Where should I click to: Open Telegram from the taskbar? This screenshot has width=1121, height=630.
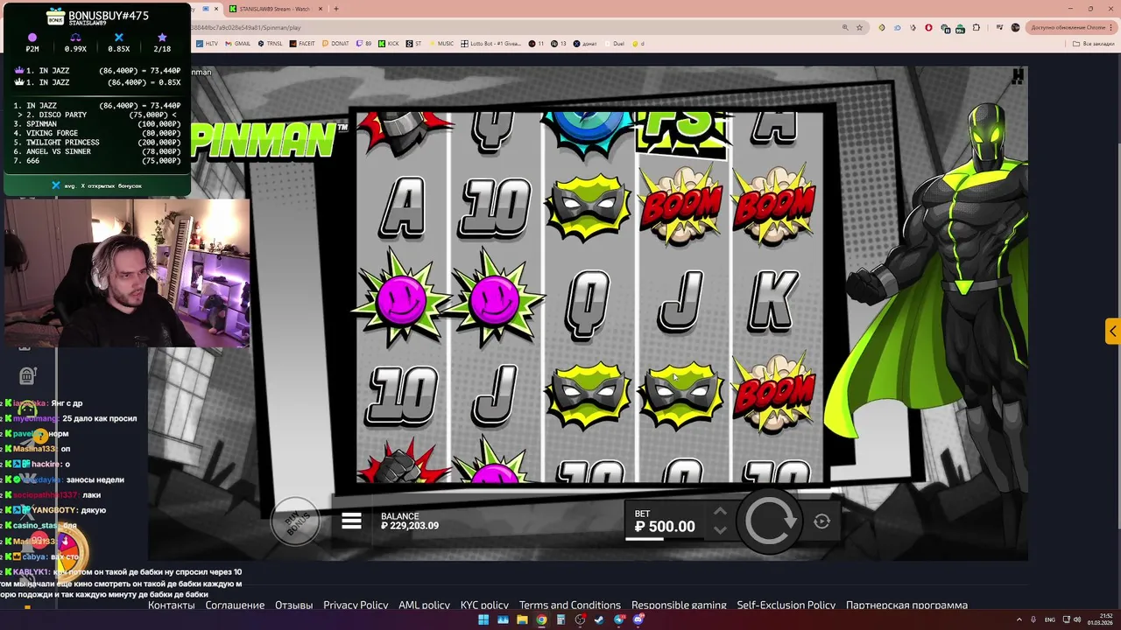point(619,619)
